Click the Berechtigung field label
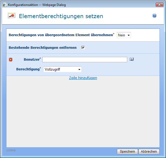The width and height of the screenshot is (166, 158). click(x=28, y=69)
